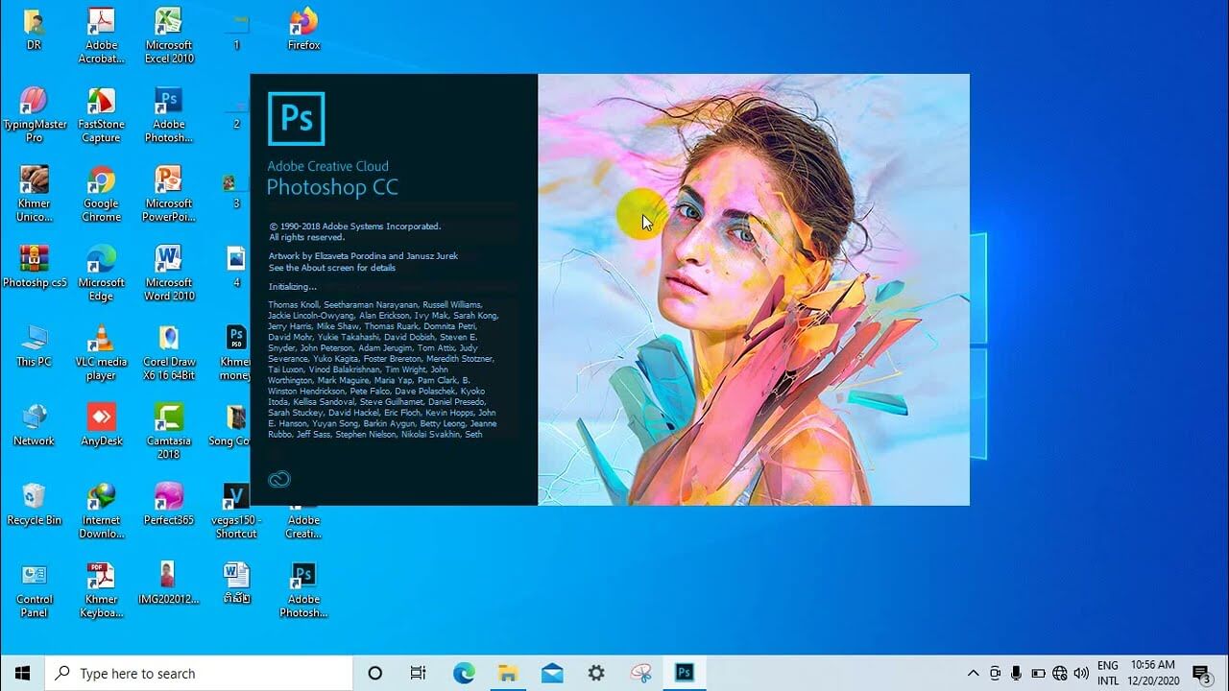Open the Adobe Acrobat desktop shortcut
This screenshot has height=691, width=1229.
pos(101,36)
